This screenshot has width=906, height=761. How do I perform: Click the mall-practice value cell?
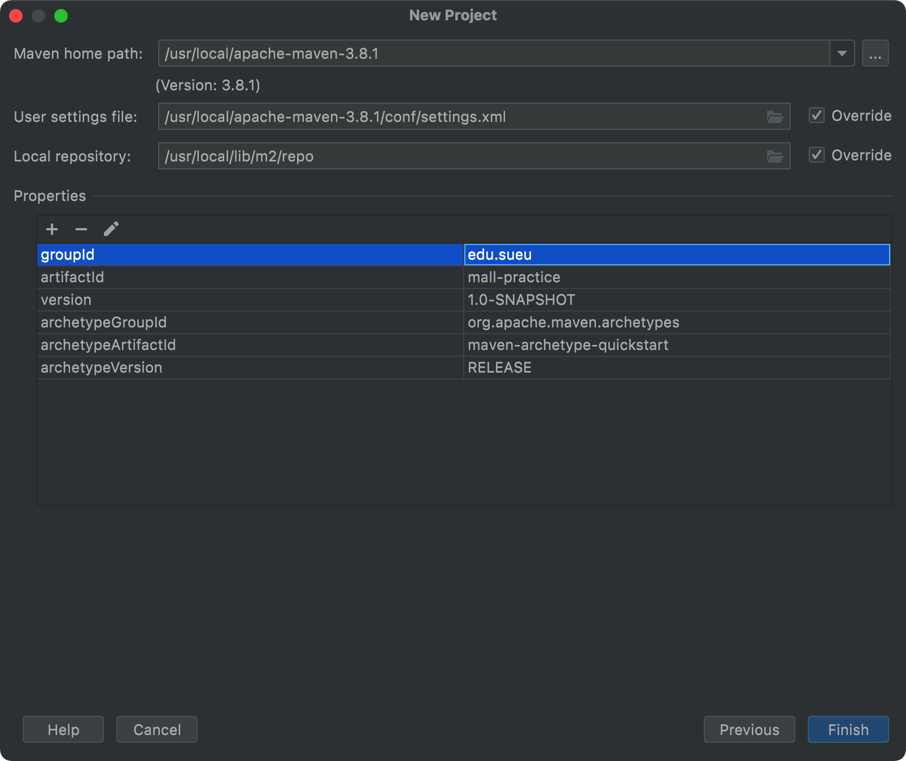coord(677,277)
